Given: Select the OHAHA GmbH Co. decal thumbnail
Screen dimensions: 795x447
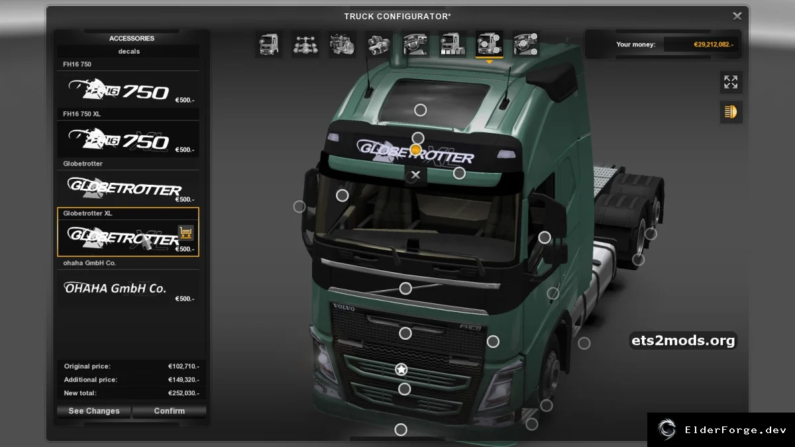Looking at the screenshot, I should click(128, 287).
